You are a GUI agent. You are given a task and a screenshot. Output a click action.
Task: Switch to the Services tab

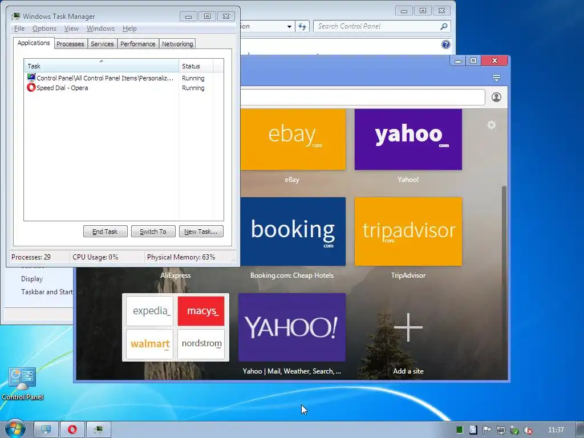tap(102, 44)
